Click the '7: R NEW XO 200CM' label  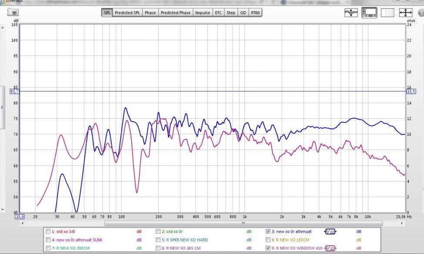click(70, 248)
